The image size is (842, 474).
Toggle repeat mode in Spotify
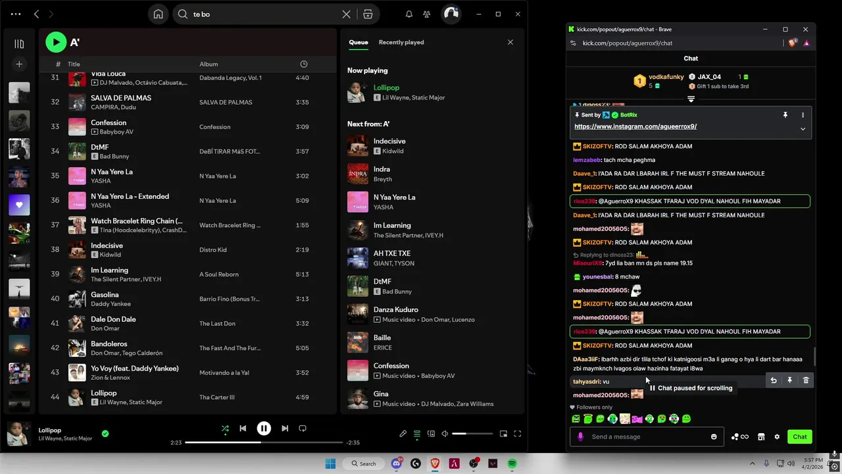click(303, 429)
